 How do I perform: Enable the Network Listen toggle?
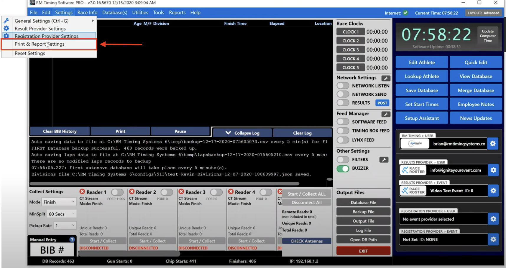[x=343, y=86]
